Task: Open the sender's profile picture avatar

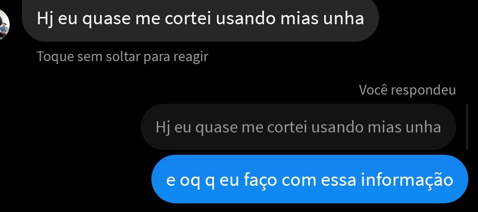Action: click(4, 24)
